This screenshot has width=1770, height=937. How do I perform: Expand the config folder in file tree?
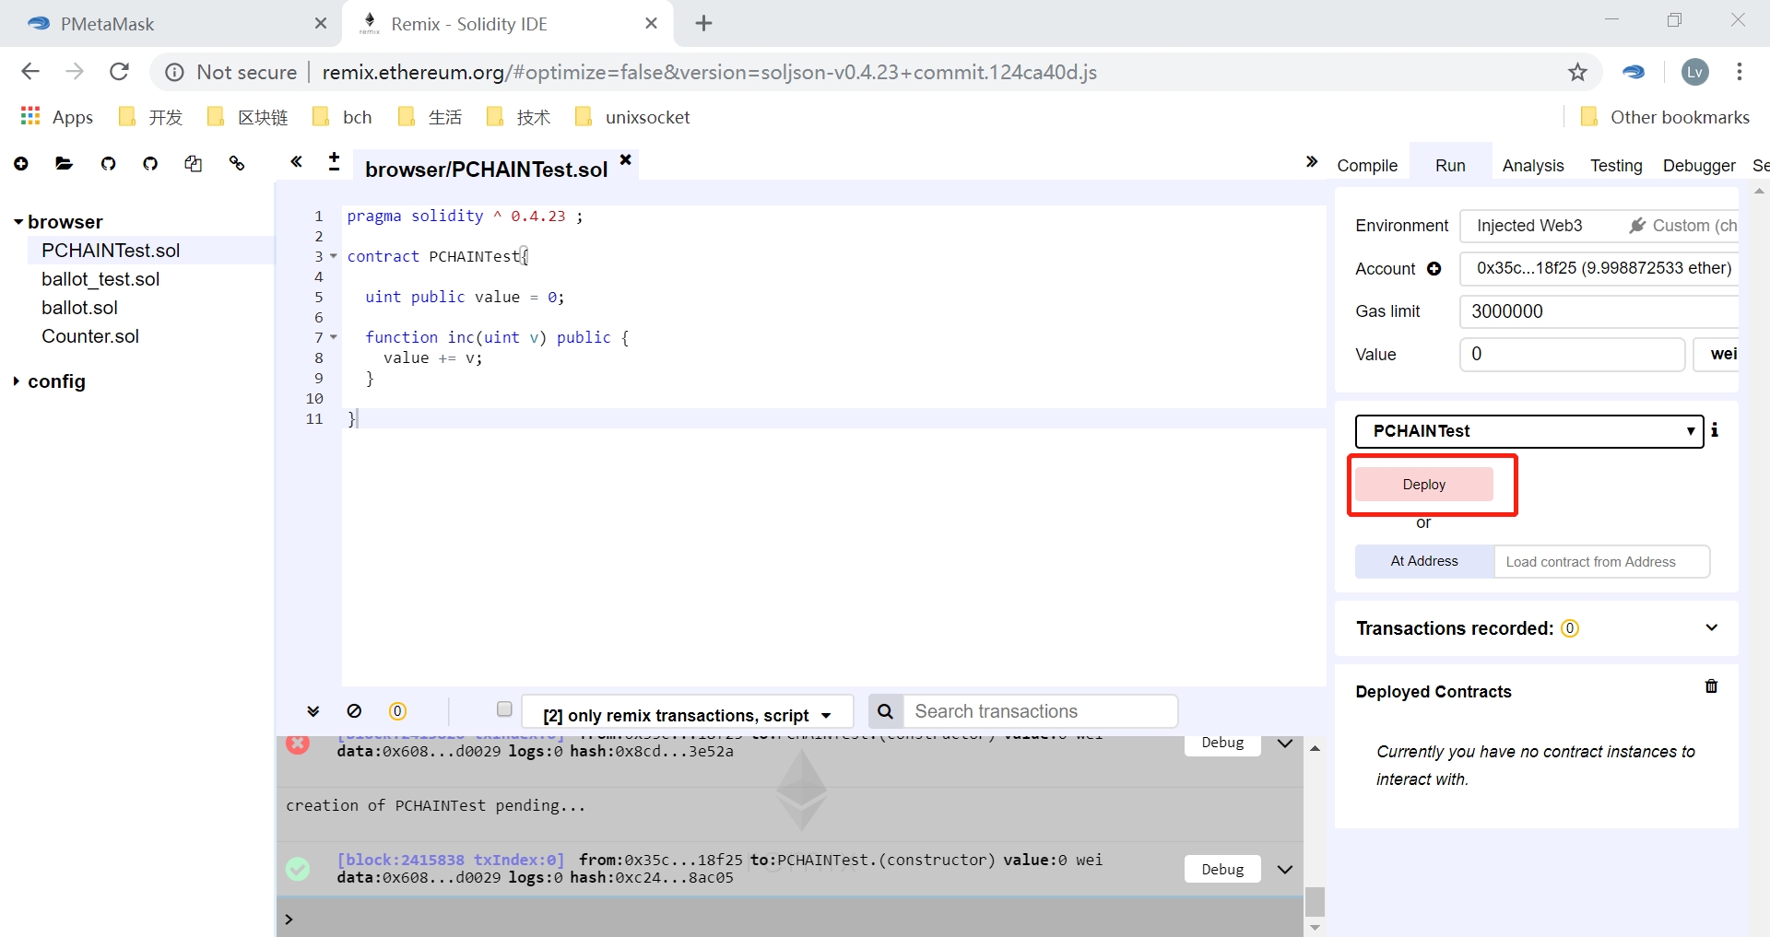tap(18, 381)
